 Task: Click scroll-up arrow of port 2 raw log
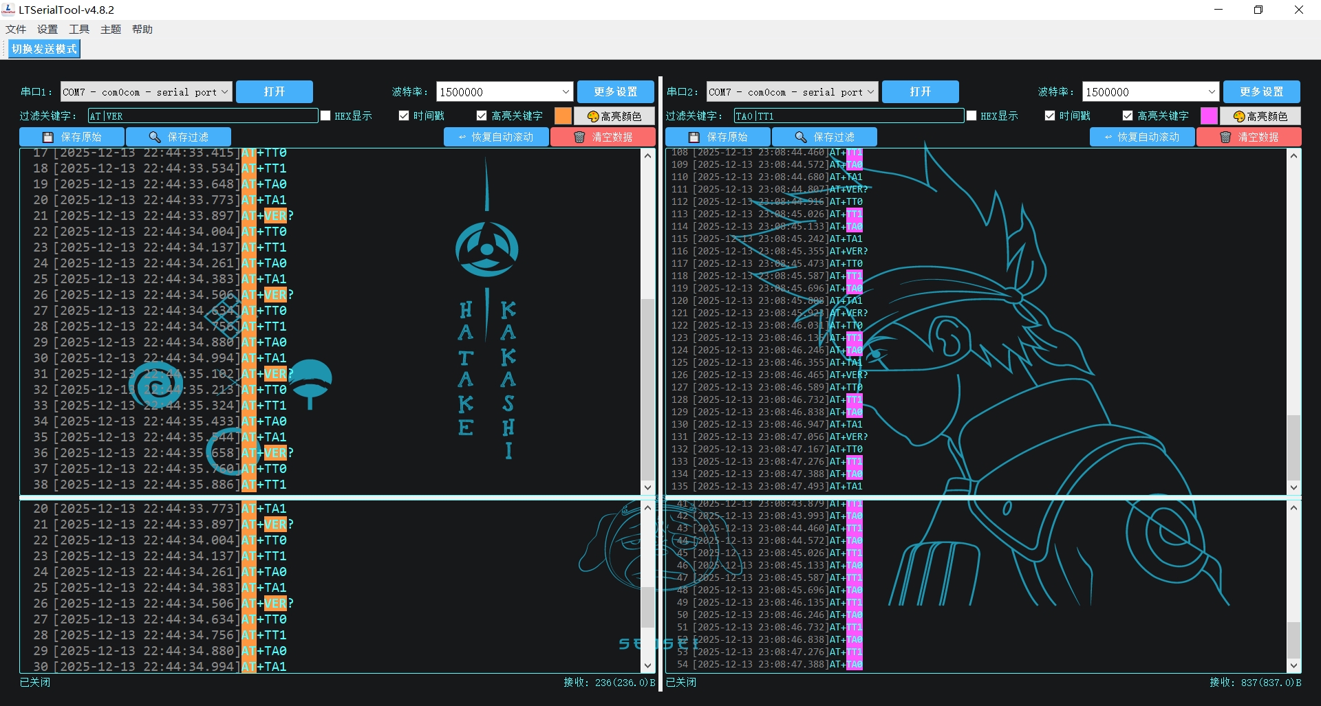(x=1293, y=156)
